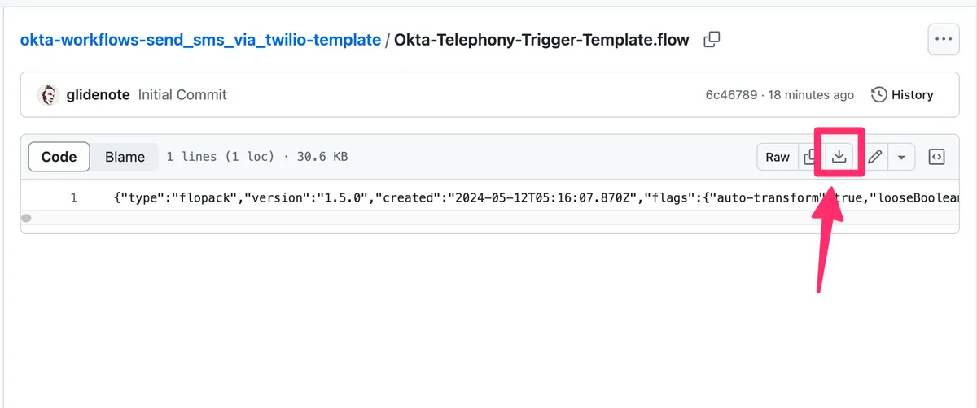Image resolution: width=977 pixels, height=408 pixels.
Task: Open the file commit History
Action: point(902,95)
